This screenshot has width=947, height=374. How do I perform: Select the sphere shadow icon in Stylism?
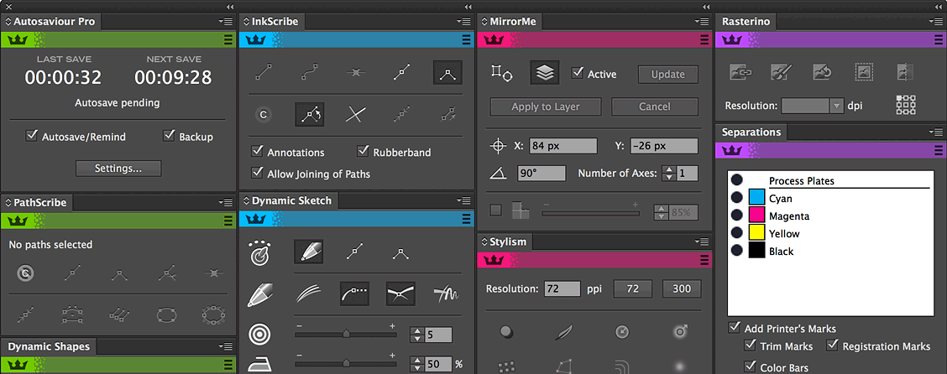506,331
